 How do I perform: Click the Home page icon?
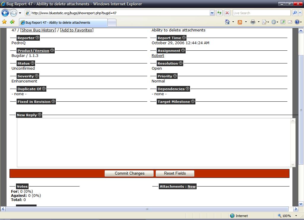(x=227, y=22)
